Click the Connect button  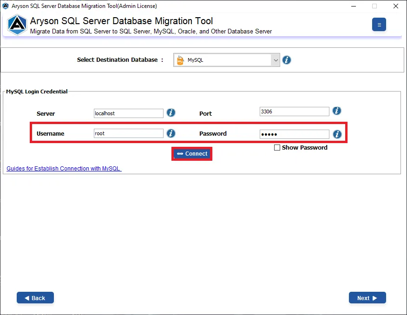pos(192,154)
